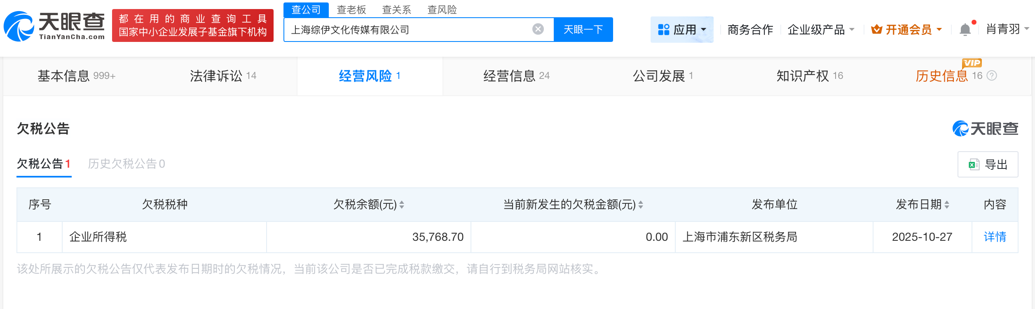Select the 查公司 search tab

[x=306, y=9]
